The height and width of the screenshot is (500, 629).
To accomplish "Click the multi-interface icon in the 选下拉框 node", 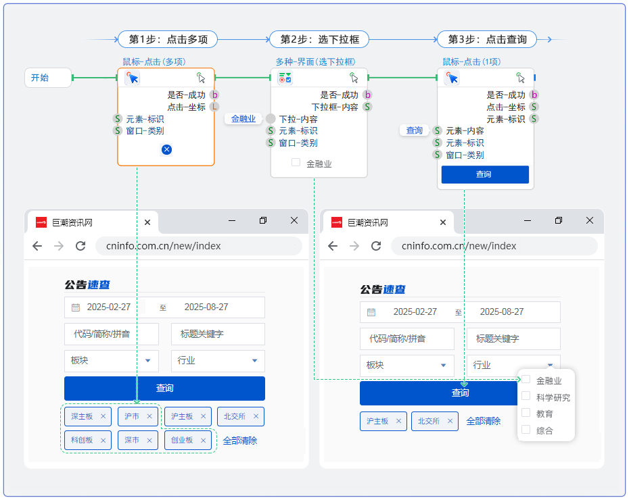I will (x=285, y=78).
